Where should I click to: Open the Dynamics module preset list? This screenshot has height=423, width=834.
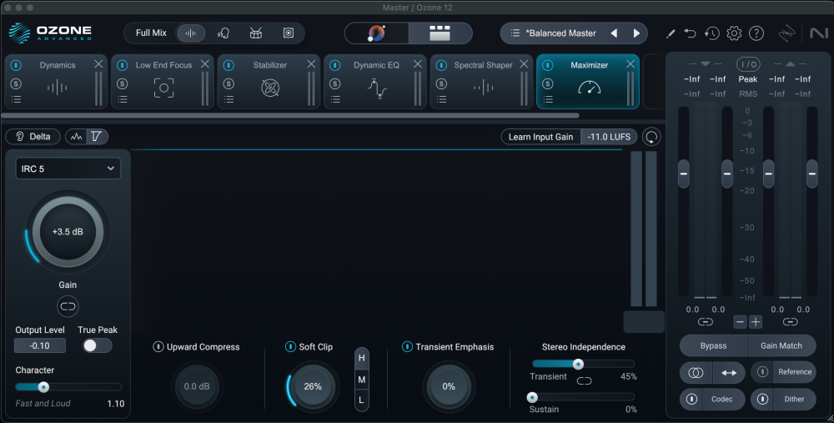coord(16,99)
